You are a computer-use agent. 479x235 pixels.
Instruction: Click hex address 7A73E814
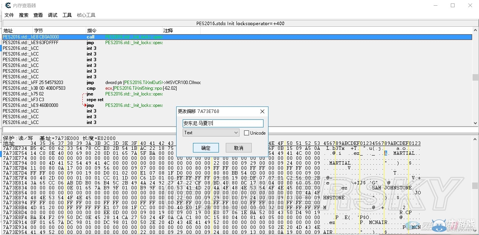coord(15,183)
